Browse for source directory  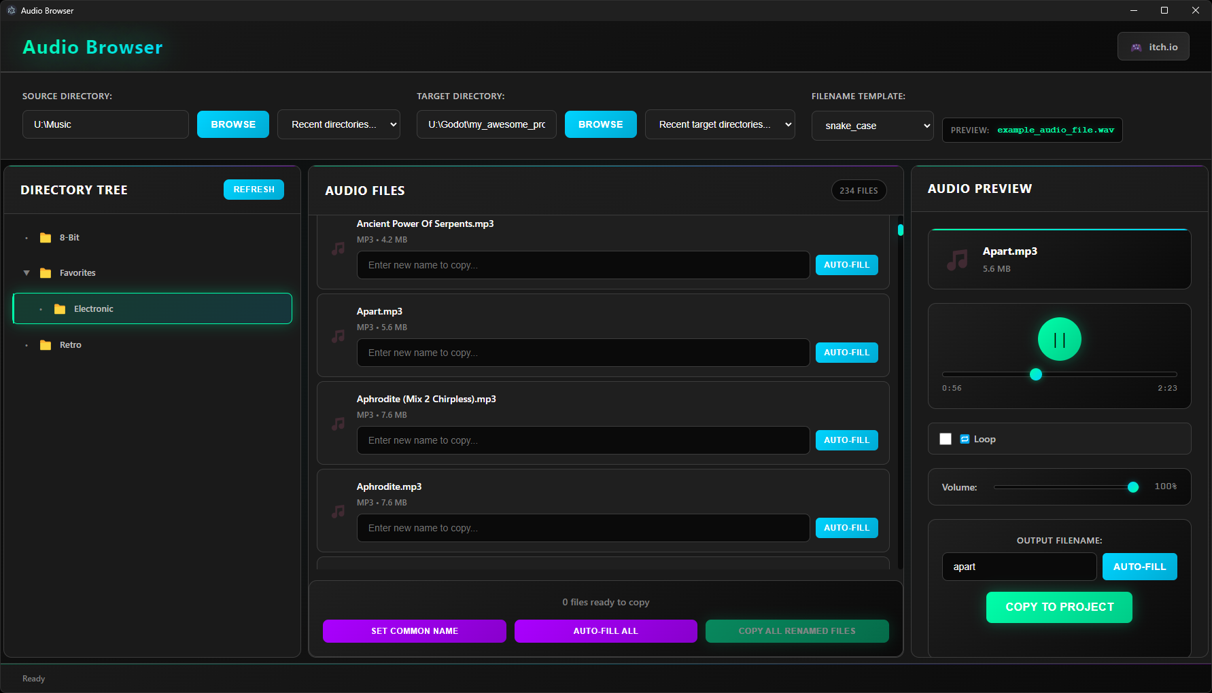pyautogui.click(x=233, y=124)
